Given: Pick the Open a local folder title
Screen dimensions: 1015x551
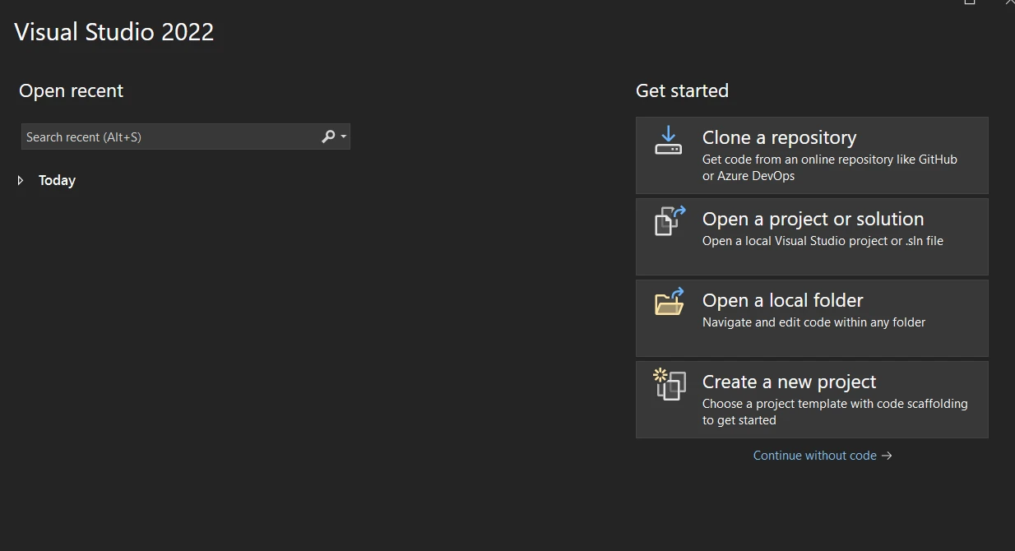Looking at the screenshot, I should tap(782, 300).
